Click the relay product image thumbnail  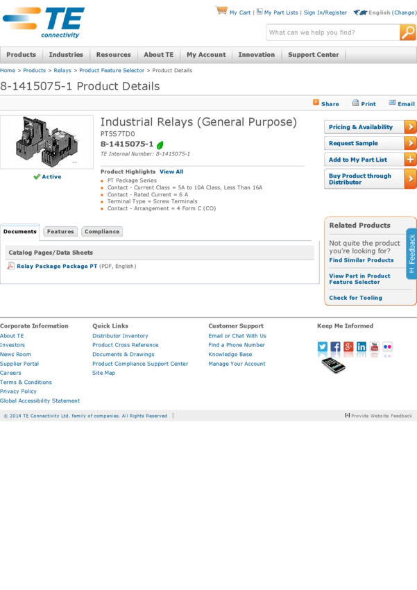pyautogui.click(x=47, y=142)
